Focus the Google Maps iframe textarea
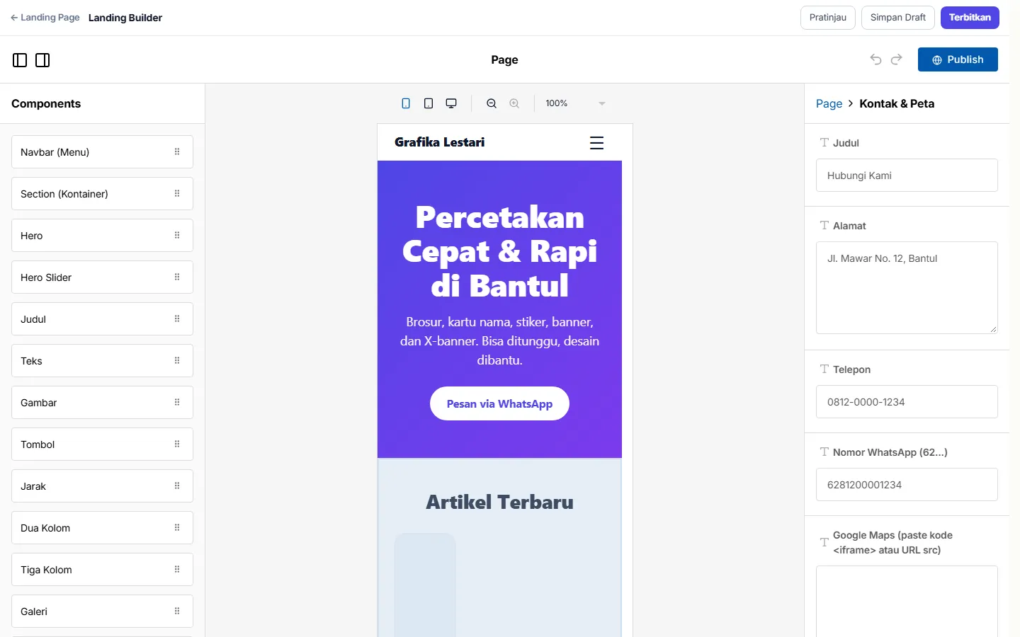This screenshot has width=1020, height=637. [x=907, y=602]
